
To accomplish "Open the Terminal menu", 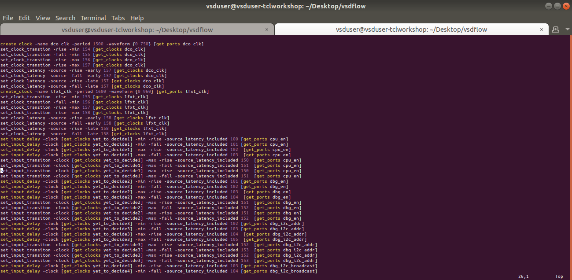I will (x=93, y=18).
